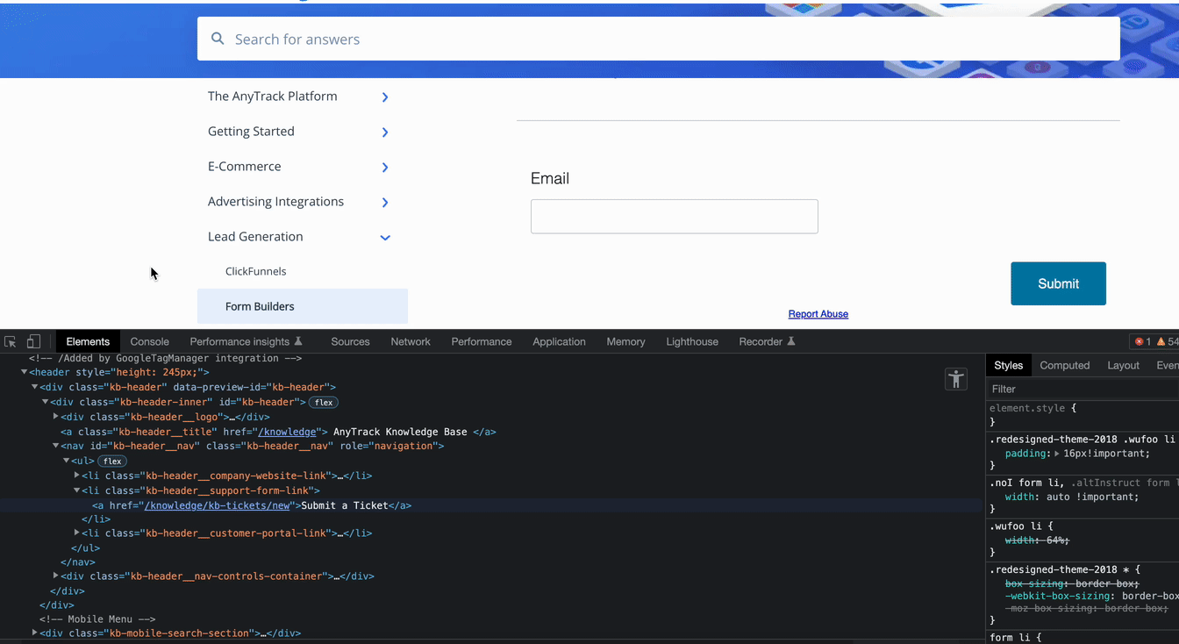The image size is (1179, 644).
Task: Open the Sources tab
Action: (x=350, y=341)
